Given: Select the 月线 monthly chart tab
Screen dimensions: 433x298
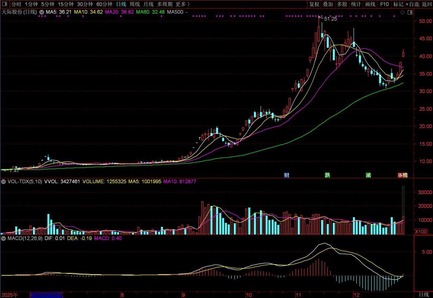Looking at the screenshot, I should [148, 4].
